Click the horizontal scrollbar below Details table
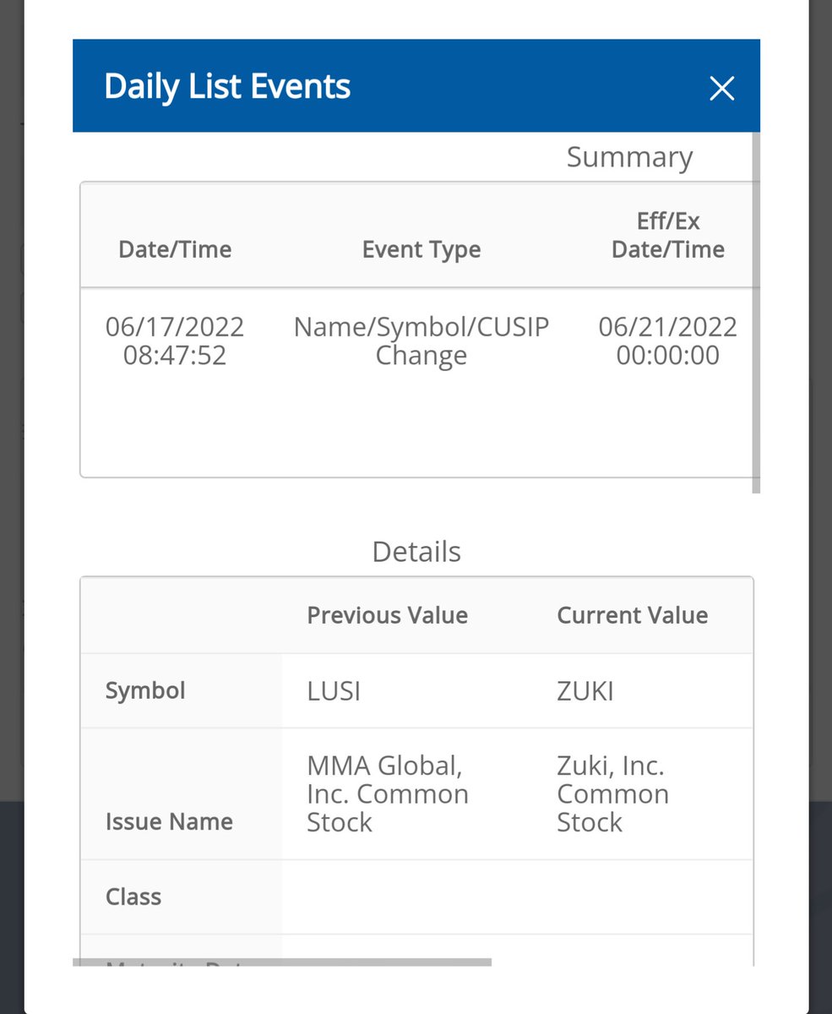This screenshot has width=832, height=1014. coord(282,962)
